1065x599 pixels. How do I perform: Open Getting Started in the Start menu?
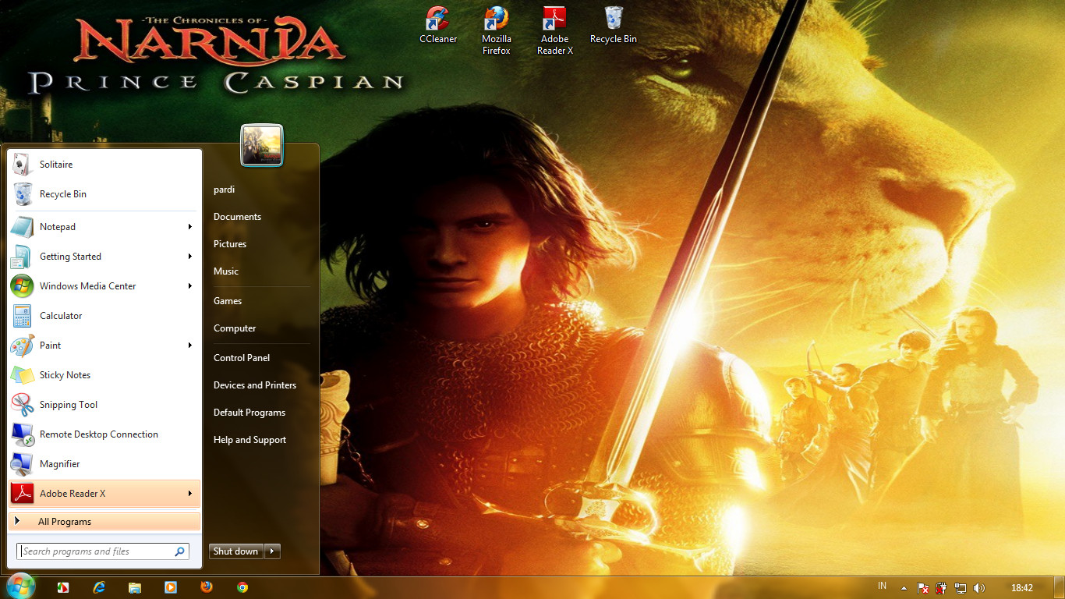(x=104, y=257)
